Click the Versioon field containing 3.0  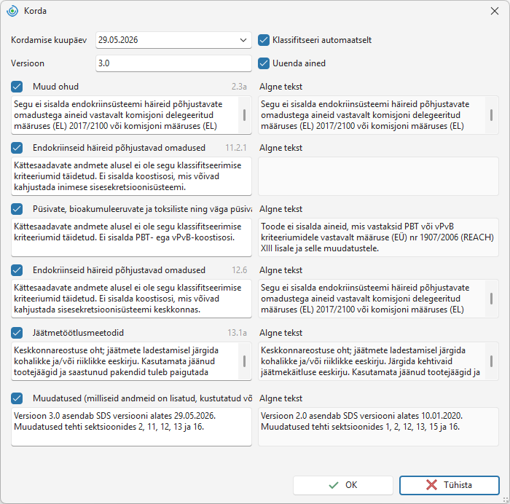tap(173, 63)
